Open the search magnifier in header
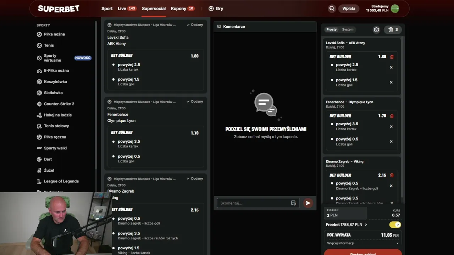Viewport: 454px width, 255px height. tap(332, 8)
